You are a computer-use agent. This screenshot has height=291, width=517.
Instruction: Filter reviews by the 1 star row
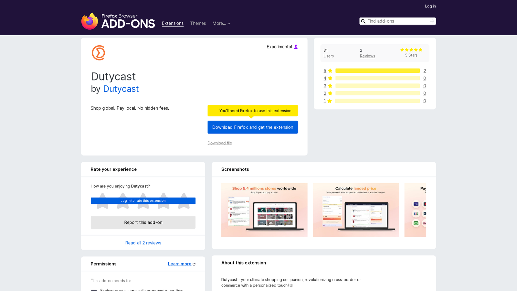[x=375, y=101]
